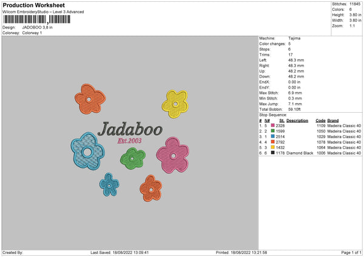Screen dimensions: 364x257
Task: Click the 'Code' column header
Action: 320,121
